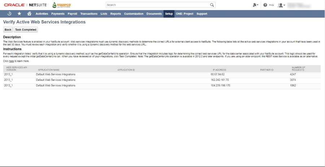Viewport: 325px width, 167px height.
Task: Follow the 'here' learn more link
Action: click(11, 61)
